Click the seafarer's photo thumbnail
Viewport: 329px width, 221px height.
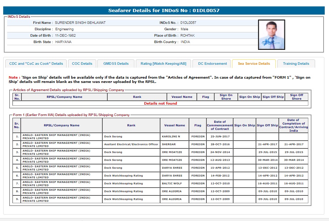[271, 35]
